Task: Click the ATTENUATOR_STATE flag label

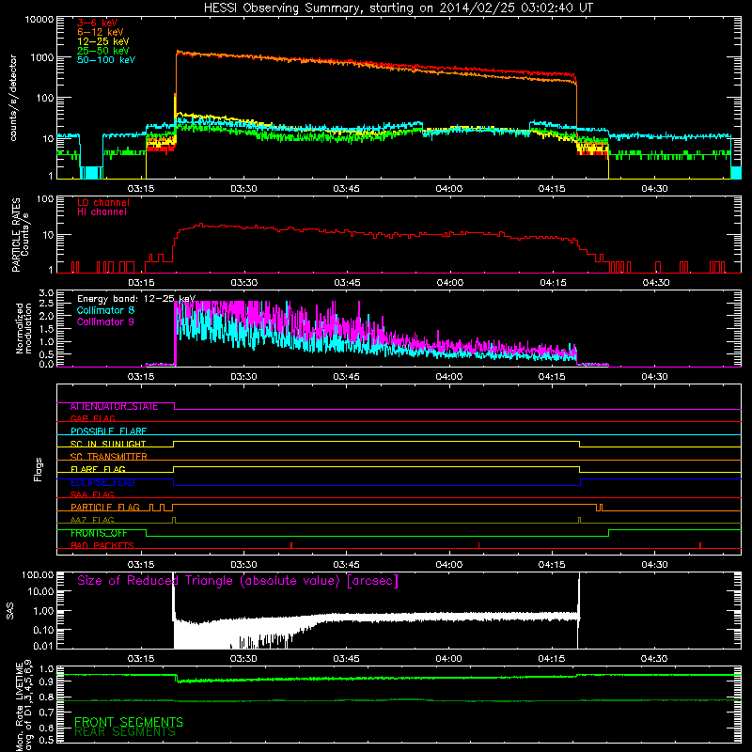Action: [x=114, y=407]
